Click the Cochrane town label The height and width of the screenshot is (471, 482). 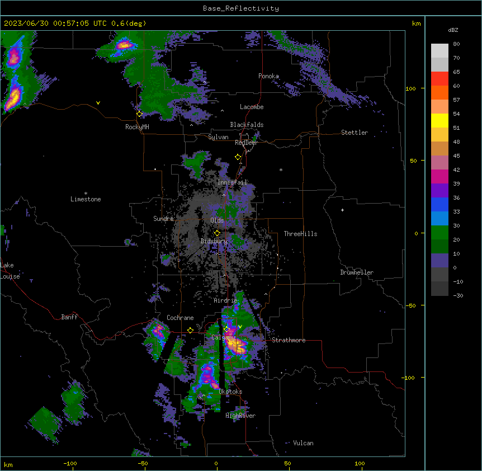click(x=180, y=318)
